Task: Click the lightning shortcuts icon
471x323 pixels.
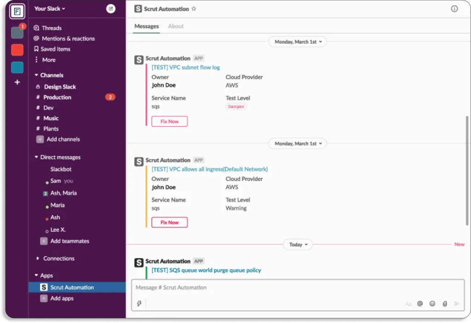Action: point(139,304)
